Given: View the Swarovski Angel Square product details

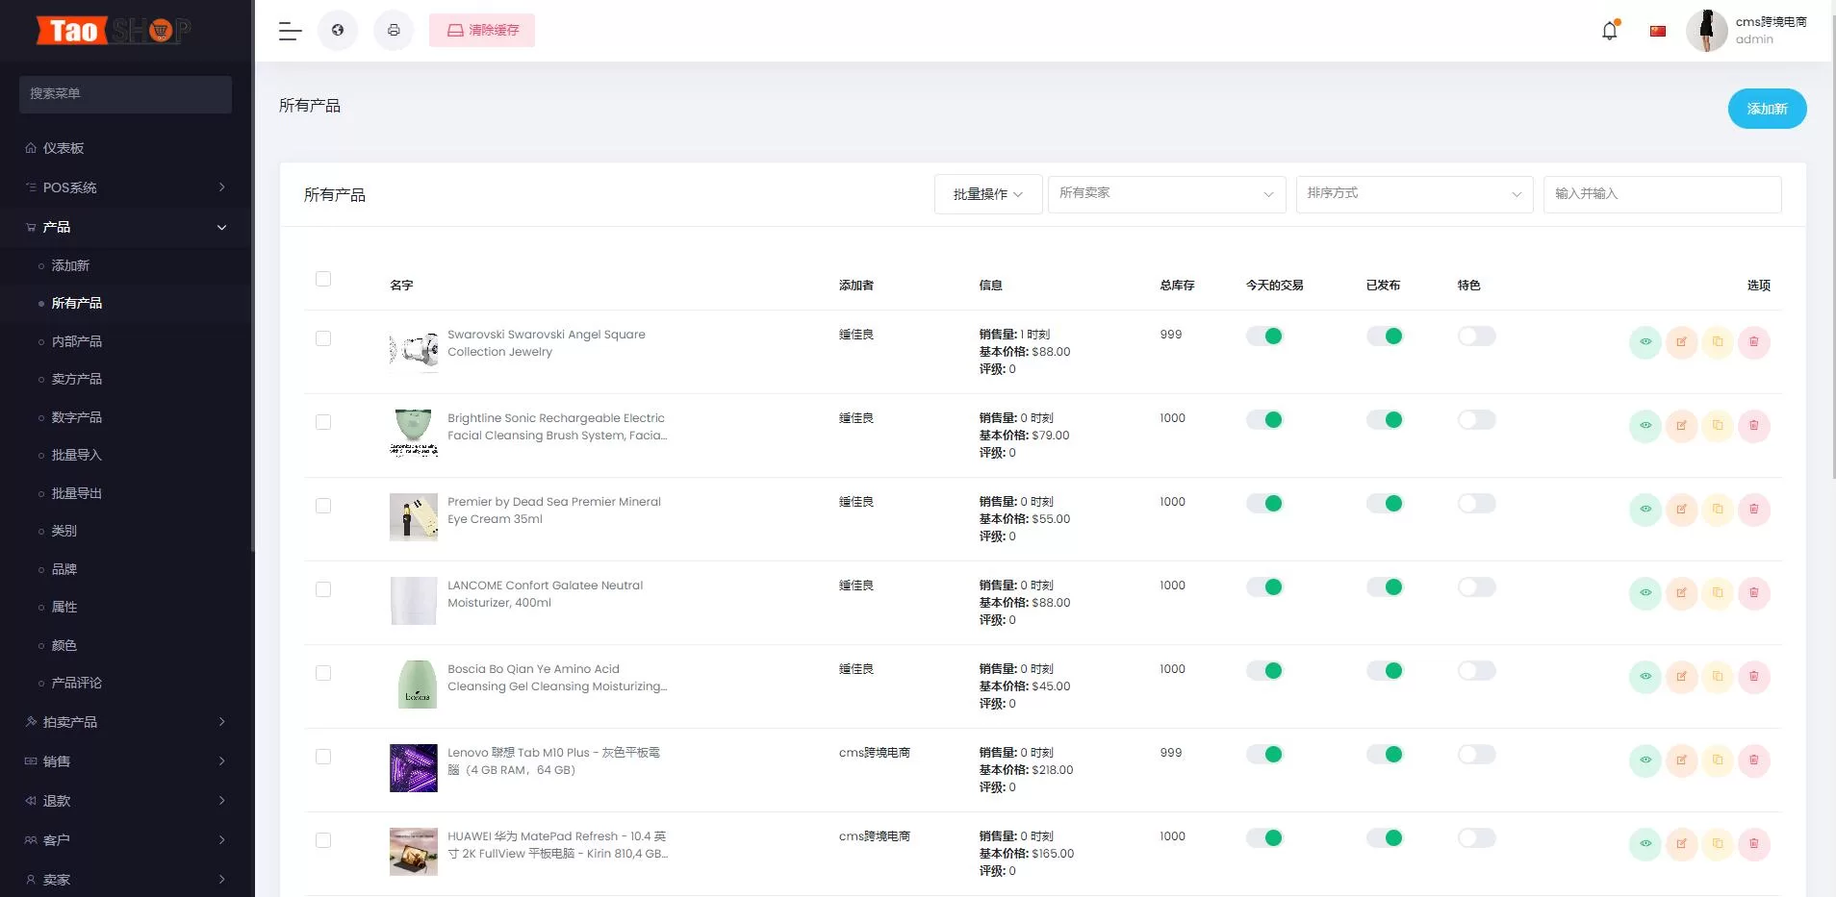Looking at the screenshot, I should tap(1645, 341).
